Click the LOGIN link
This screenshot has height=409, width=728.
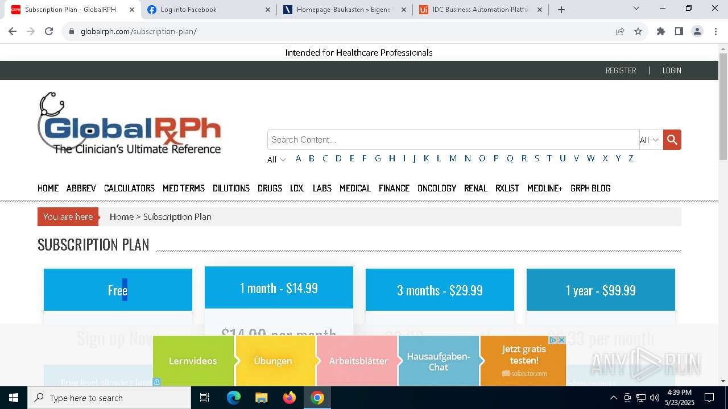point(672,70)
